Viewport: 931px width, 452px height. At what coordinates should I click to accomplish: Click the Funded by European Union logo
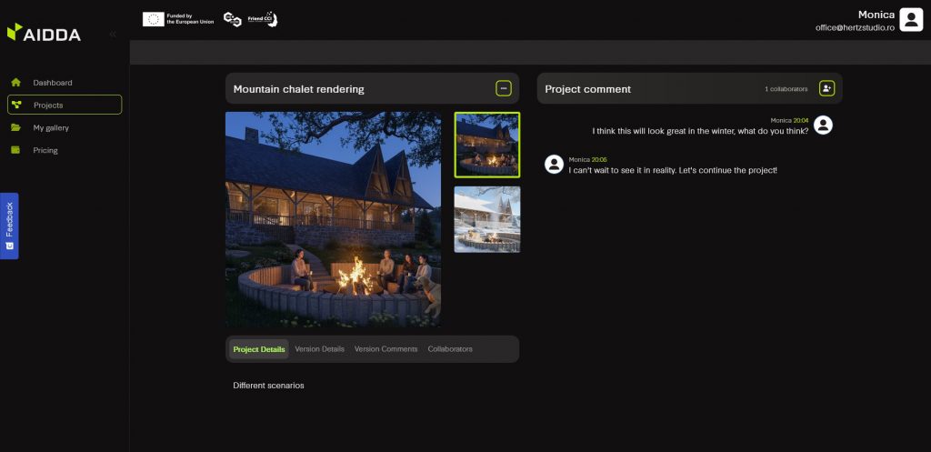178,19
